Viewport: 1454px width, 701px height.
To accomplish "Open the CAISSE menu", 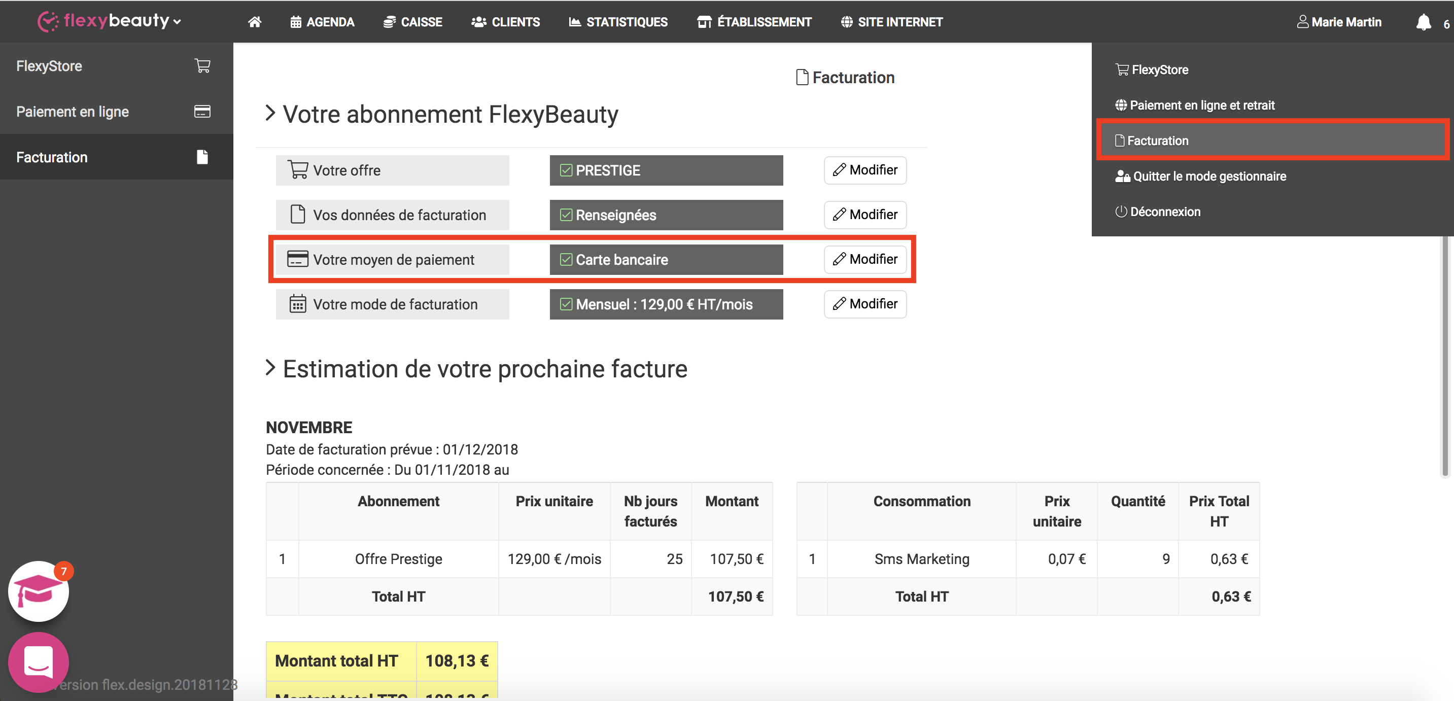I will click(x=412, y=22).
